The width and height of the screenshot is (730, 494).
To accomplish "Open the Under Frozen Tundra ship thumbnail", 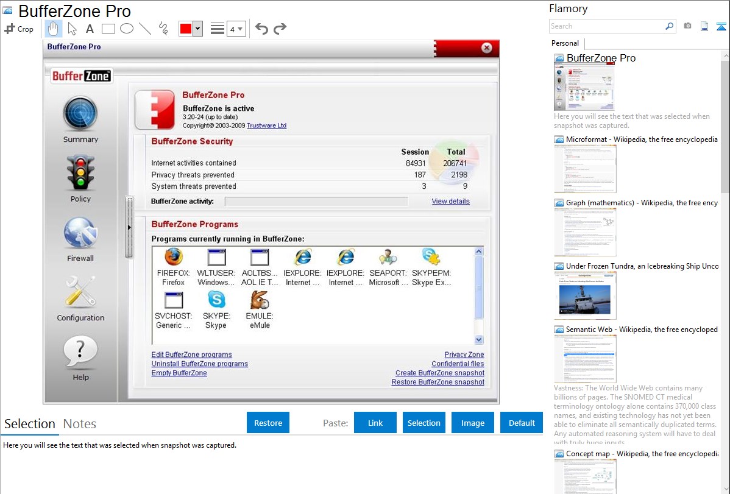I will pyautogui.click(x=585, y=295).
